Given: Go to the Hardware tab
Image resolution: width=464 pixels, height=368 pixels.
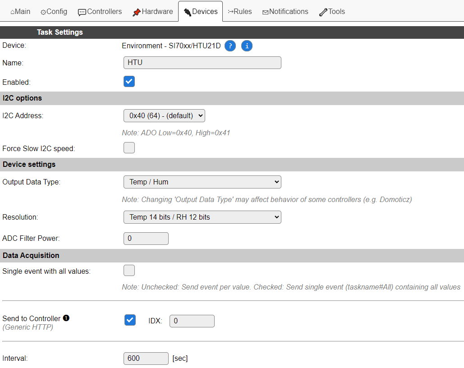Looking at the screenshot, I should 152,12.
